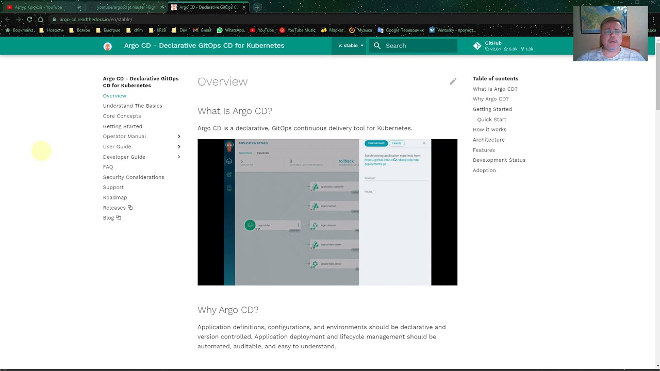
Task: Jump to Quick Start in table of contents
Action: [x=491, y=120]
